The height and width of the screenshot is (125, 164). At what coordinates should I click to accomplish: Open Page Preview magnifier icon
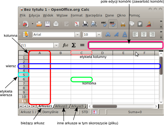(93, 24)
